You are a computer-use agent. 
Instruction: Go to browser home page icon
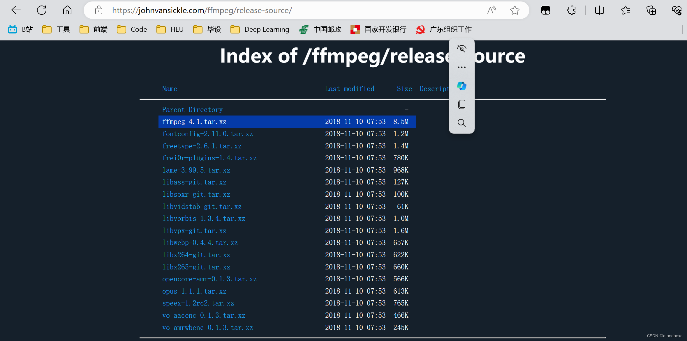click(67, 10)
